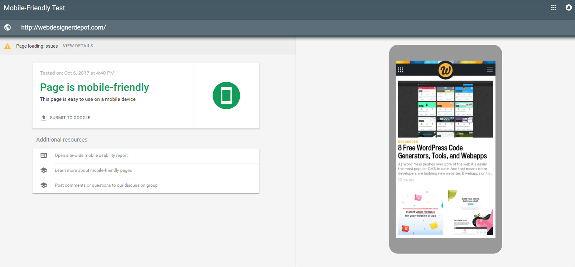Open Post comments to discussion group link
Viewport: 575px width, 267px height.
coord(106,185)
